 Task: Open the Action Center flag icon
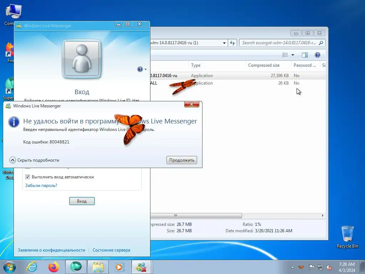312,267
